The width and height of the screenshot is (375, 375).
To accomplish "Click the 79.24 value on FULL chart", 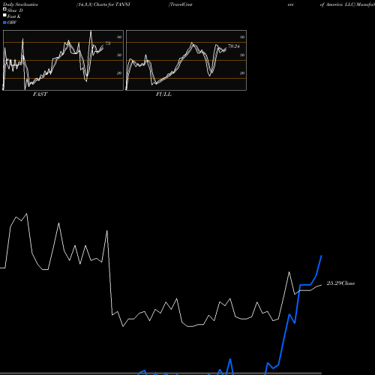I will click(x=234, y=46).
